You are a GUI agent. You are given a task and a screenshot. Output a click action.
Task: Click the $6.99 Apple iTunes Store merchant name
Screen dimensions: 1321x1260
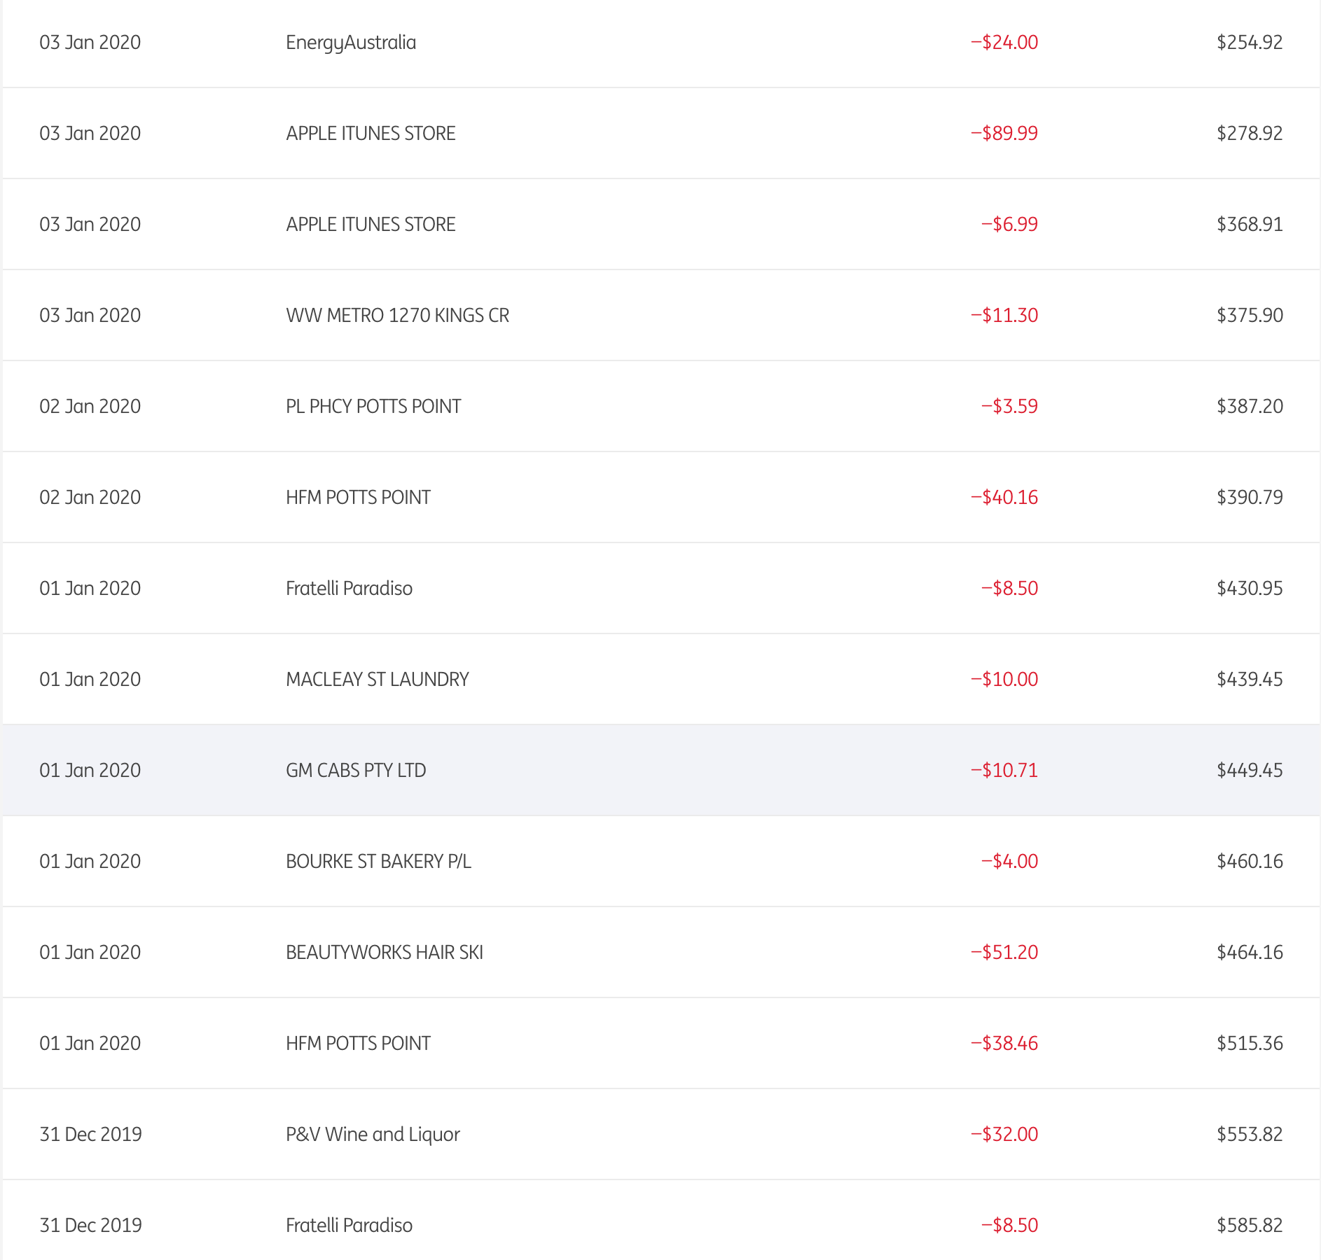371,225
